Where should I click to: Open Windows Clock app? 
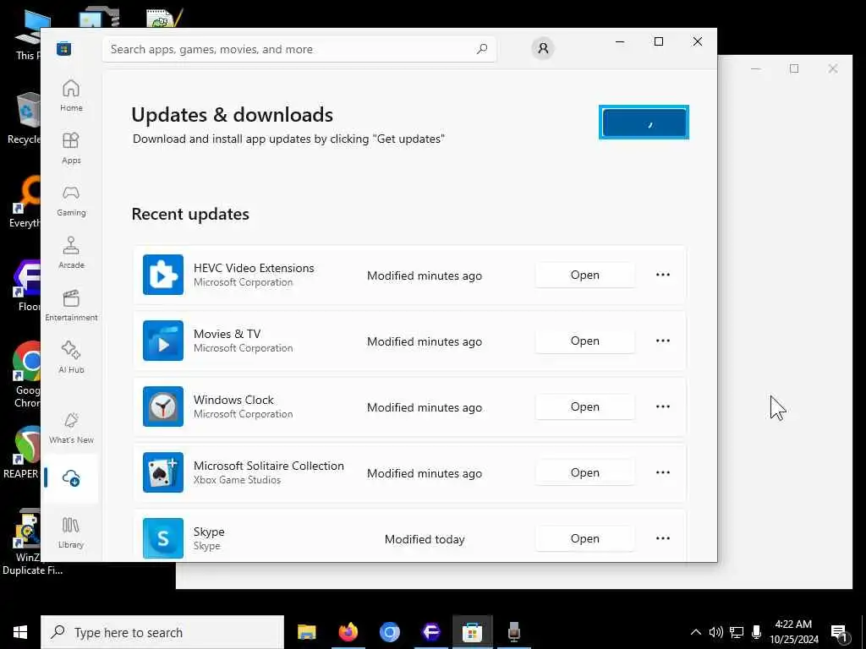[x=585, y=406]
